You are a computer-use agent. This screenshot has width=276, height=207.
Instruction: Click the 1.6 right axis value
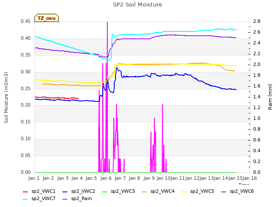(257, 86)
